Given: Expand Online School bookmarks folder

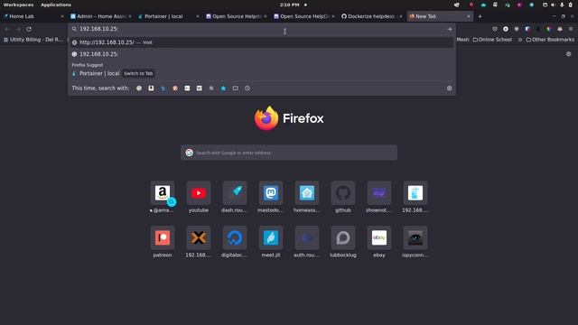Looking at the screenshot, I should click(492, 40).
